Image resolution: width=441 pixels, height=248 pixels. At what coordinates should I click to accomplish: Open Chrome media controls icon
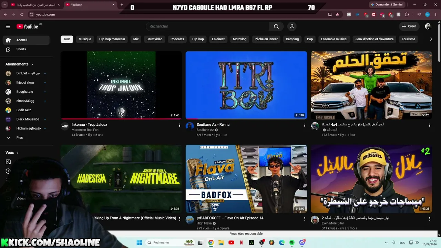419,14
